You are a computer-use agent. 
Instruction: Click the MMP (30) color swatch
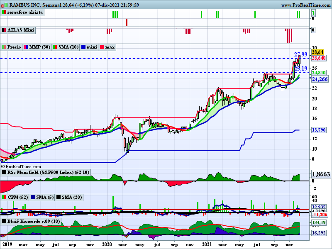(x=26, y=47)
